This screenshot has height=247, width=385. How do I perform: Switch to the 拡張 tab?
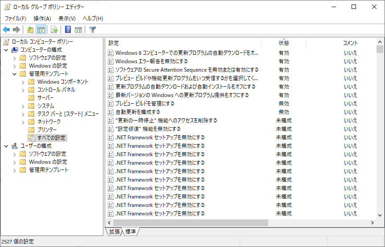[x=115, y=231]
